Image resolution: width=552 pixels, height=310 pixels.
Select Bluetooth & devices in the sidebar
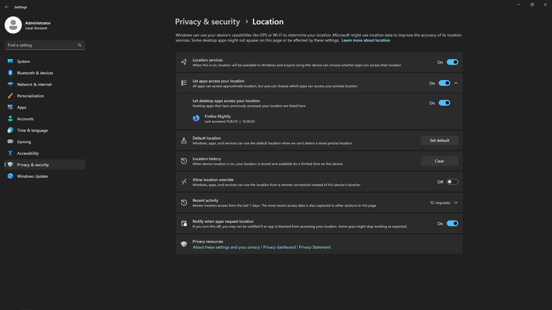click(x=34, y=73)
